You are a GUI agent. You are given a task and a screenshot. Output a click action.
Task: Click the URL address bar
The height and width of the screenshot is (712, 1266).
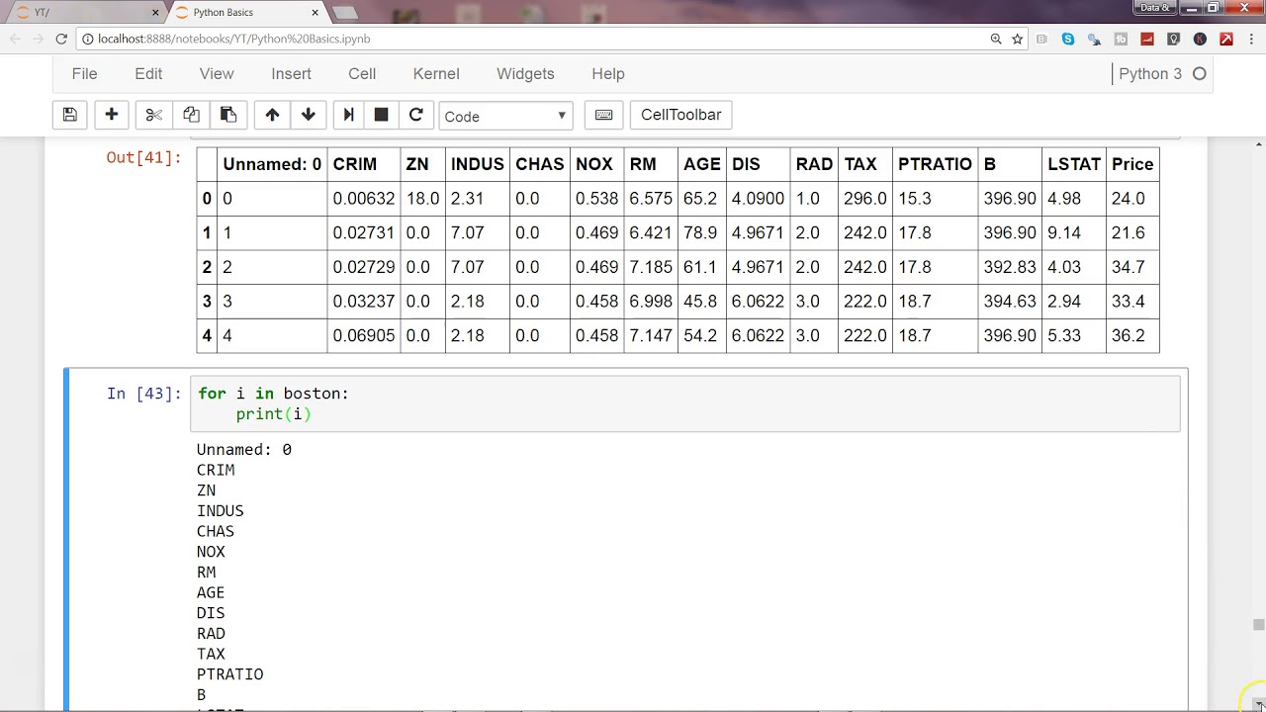(x=534, y=39)
